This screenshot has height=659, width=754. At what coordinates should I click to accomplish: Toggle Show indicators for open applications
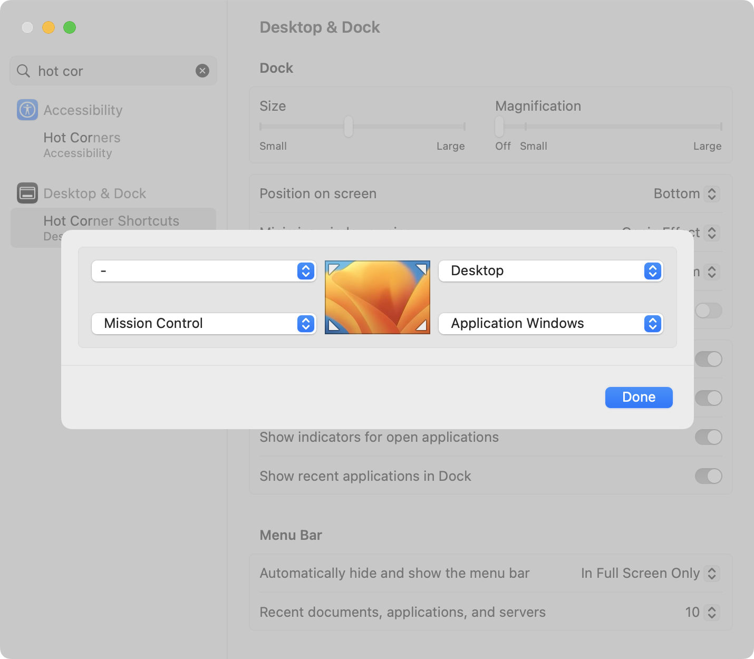click(708, 437)
